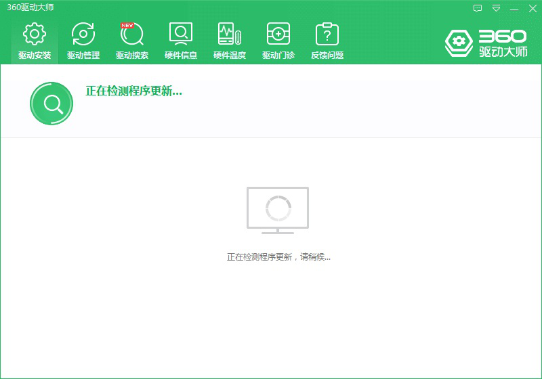Open 驱动搜索 driver search
The image size is (542, 379).
(132, 41)
